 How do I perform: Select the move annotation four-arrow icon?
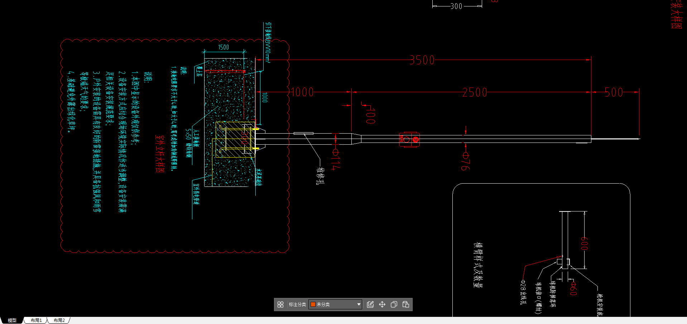(382, 304)
